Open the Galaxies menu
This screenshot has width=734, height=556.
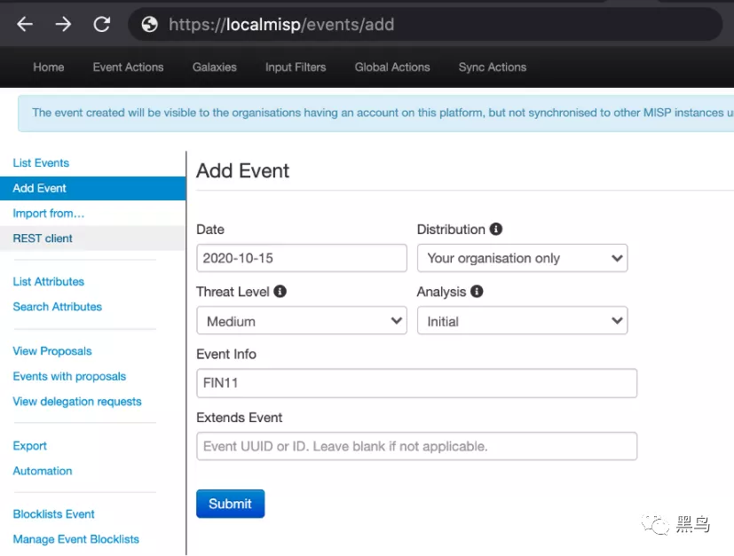[x=214, y=67]
